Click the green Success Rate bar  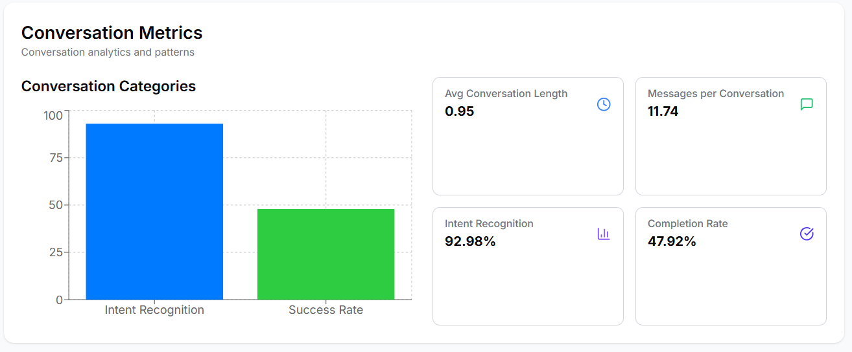[x=325, y=254]
